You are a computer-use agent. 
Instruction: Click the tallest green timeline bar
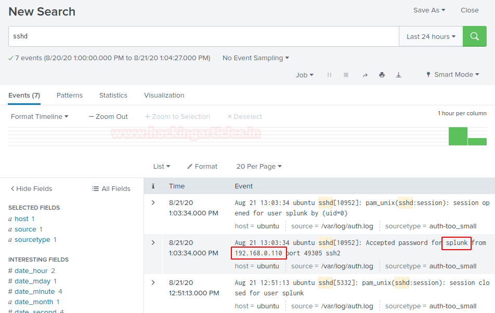pyautogui.click(x=458, y=137)
